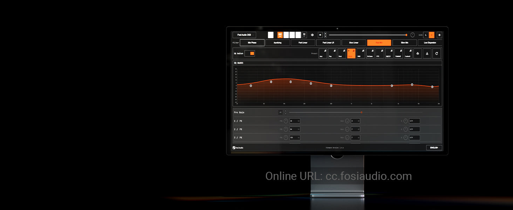
Task: Click the speaker volume icon
Action: coord(312,35)
